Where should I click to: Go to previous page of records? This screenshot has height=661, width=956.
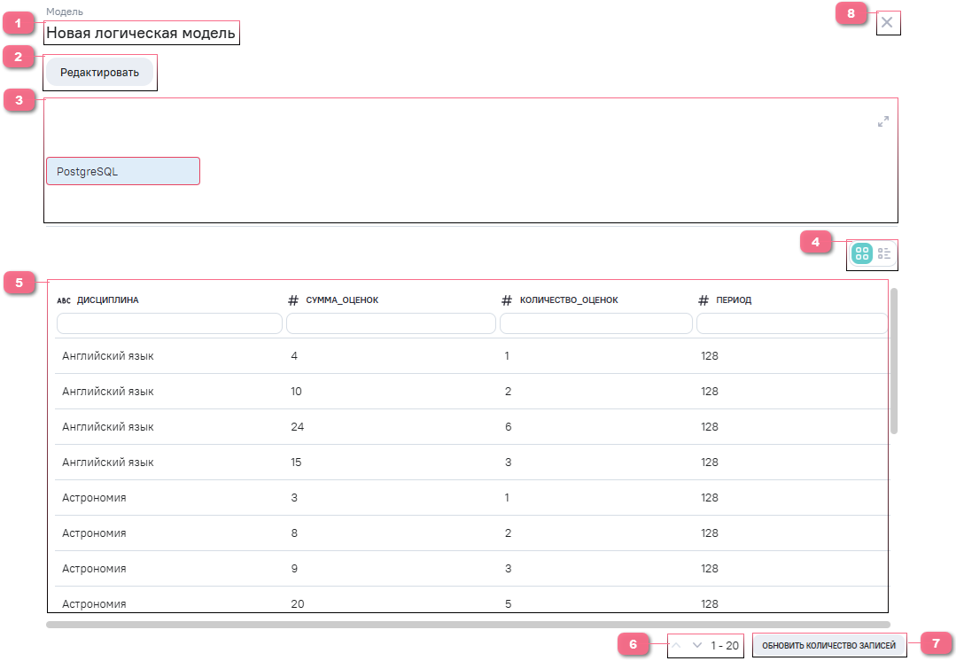pos(677,646)
